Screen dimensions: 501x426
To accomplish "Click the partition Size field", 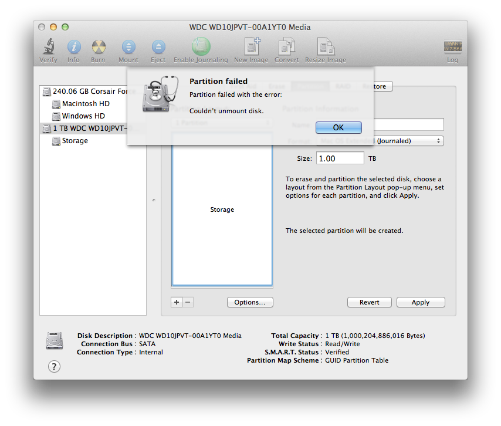I will [340, 158].
